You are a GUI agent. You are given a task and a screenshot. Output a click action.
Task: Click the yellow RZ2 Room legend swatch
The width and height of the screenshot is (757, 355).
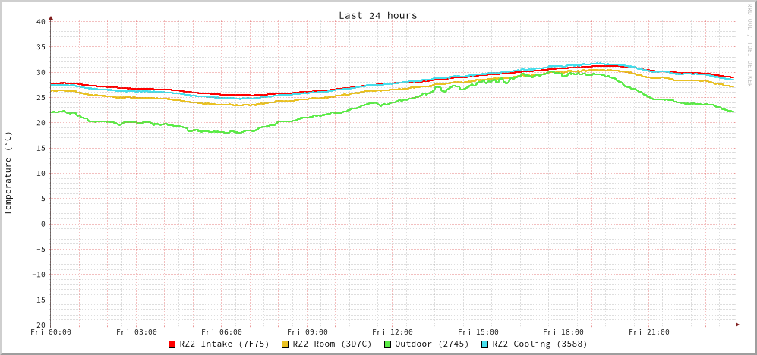[x=285, y=344]
